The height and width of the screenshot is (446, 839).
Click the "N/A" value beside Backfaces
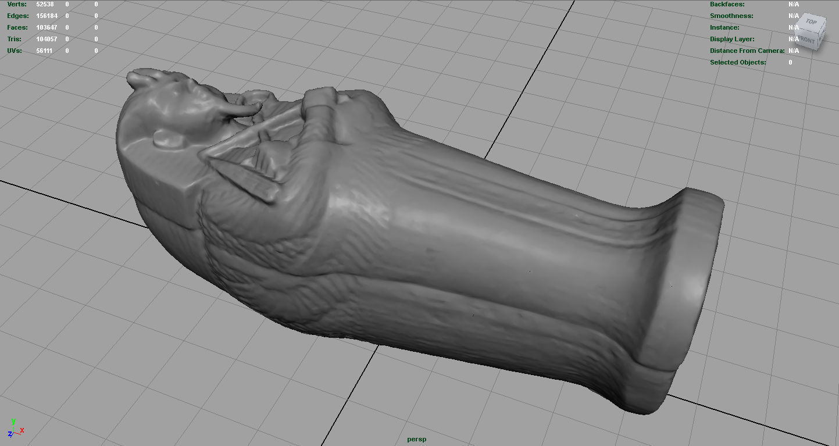tap(794, 4)
